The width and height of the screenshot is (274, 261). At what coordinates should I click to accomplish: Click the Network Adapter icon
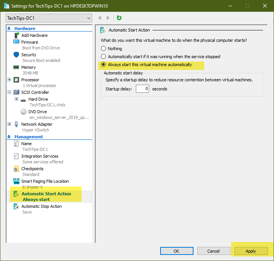(16, 124)
